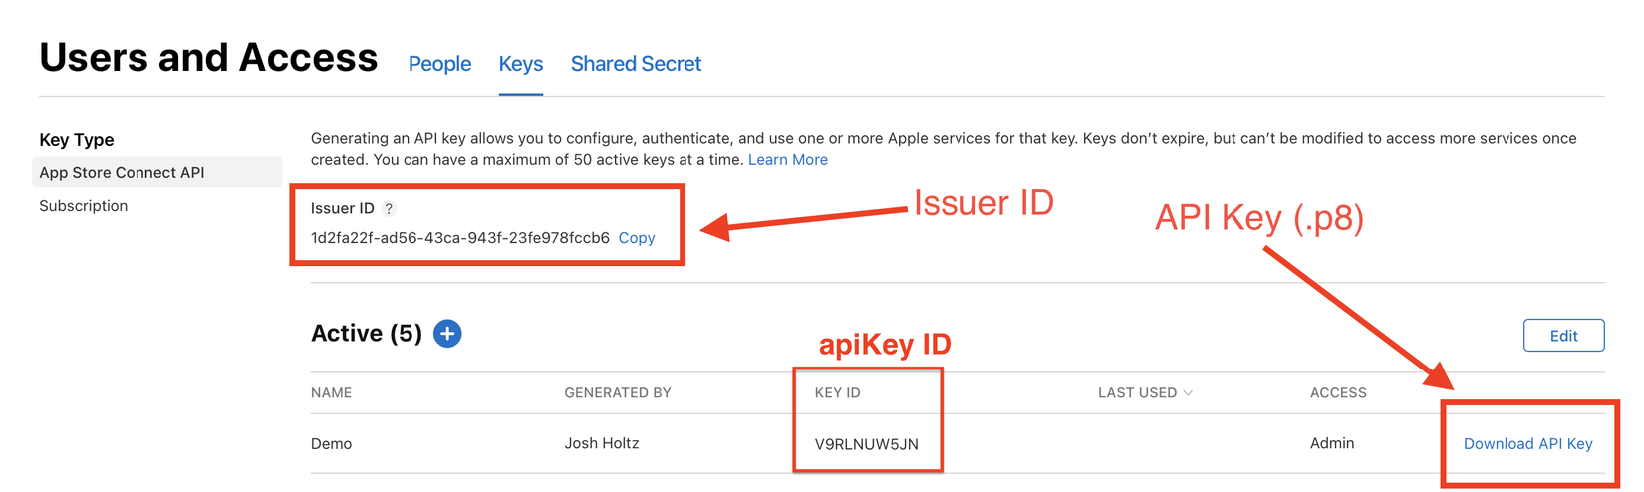Open the Learn More link
This screenshot has height=492, width=1644.
787,160
